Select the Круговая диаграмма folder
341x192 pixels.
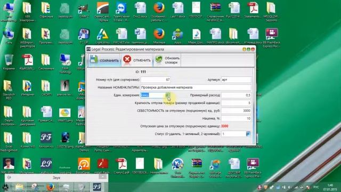pos(27,115)
